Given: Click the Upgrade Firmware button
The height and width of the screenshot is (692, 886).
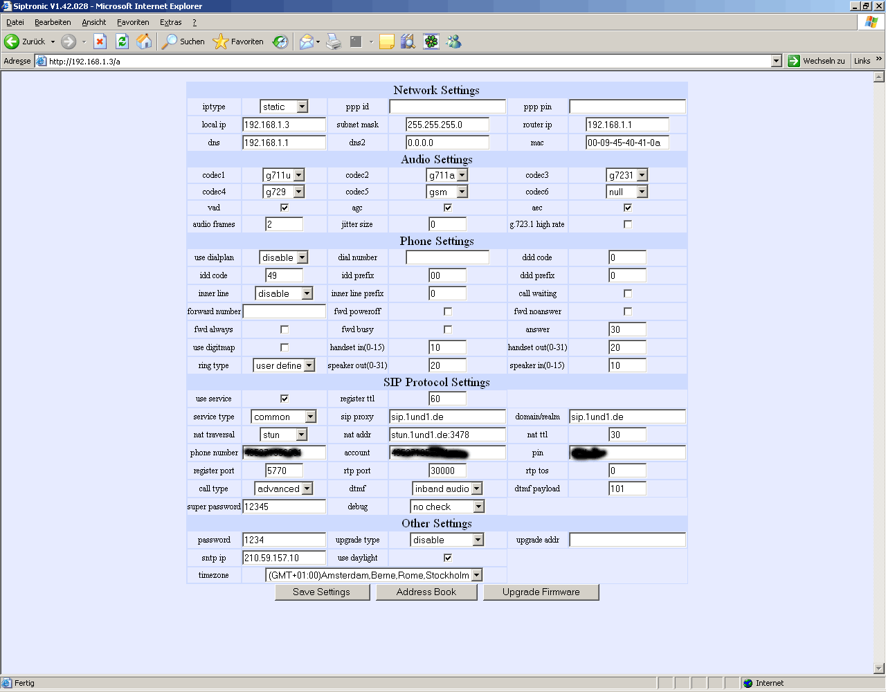Looking at the screenshot, I should click(x=541, y=592).
